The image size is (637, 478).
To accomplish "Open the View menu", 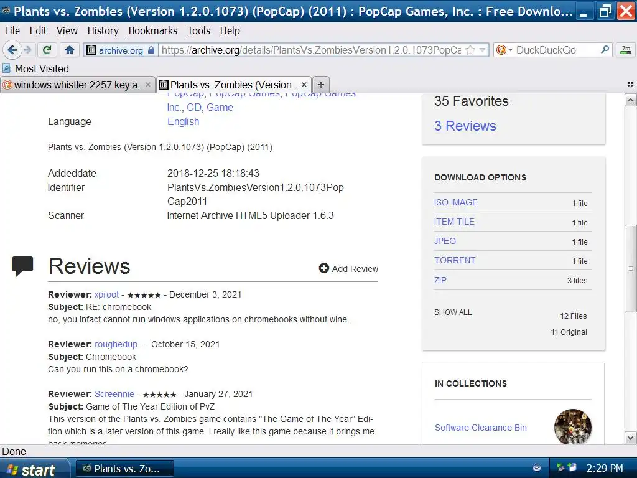I will point(67,31).
